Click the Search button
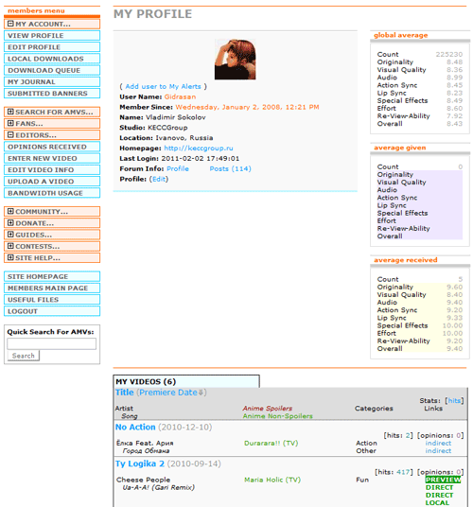The width and height of the screenshot is (473, 507). point(24,356)
